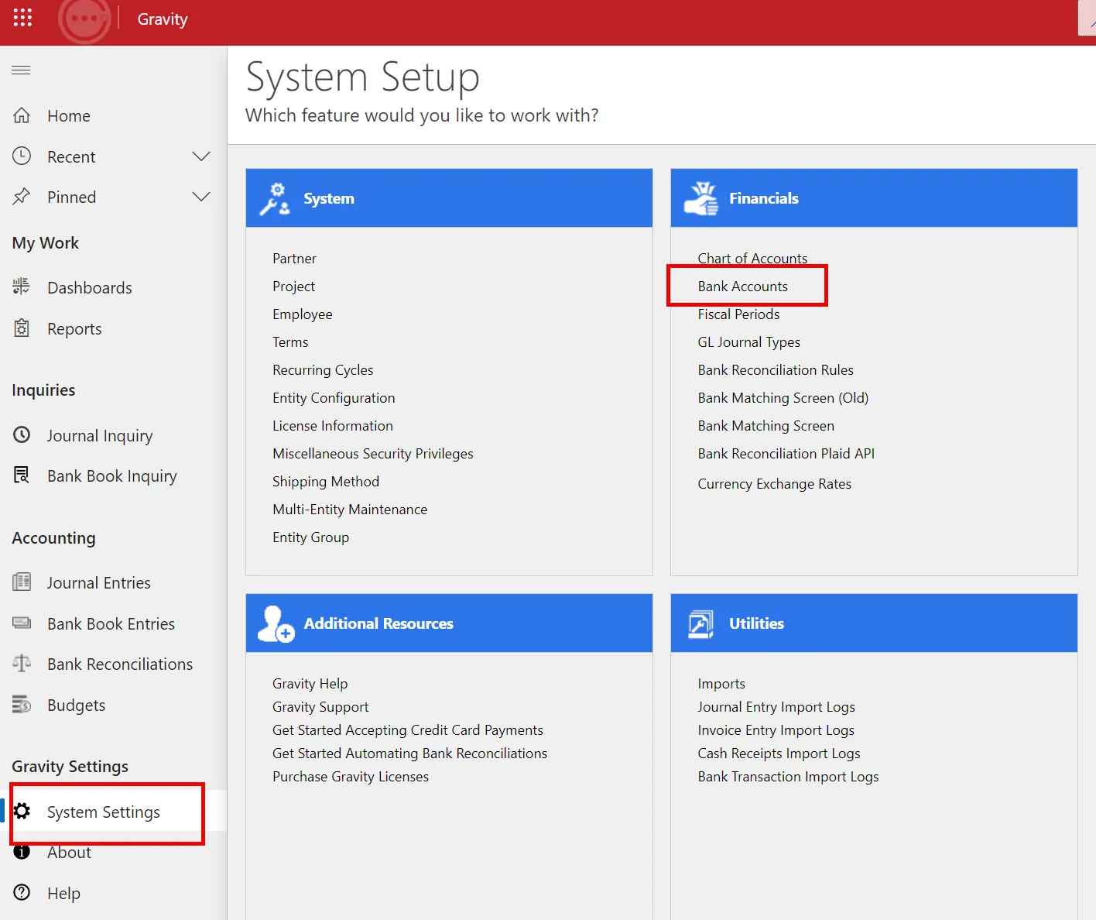
Task: Open Journal Entries under Accounting
Action: point(99,583)
